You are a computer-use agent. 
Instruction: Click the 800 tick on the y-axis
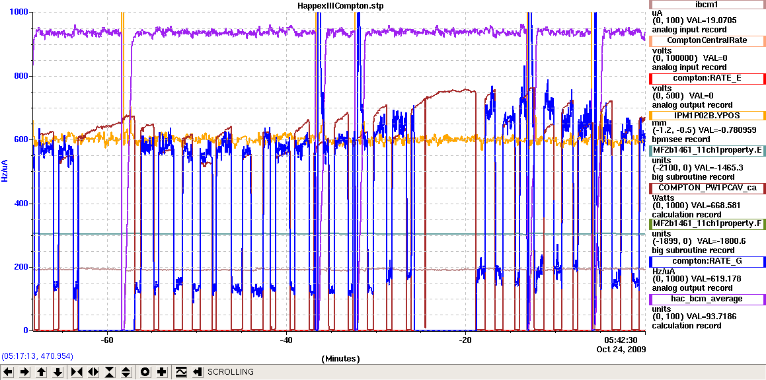22,76
